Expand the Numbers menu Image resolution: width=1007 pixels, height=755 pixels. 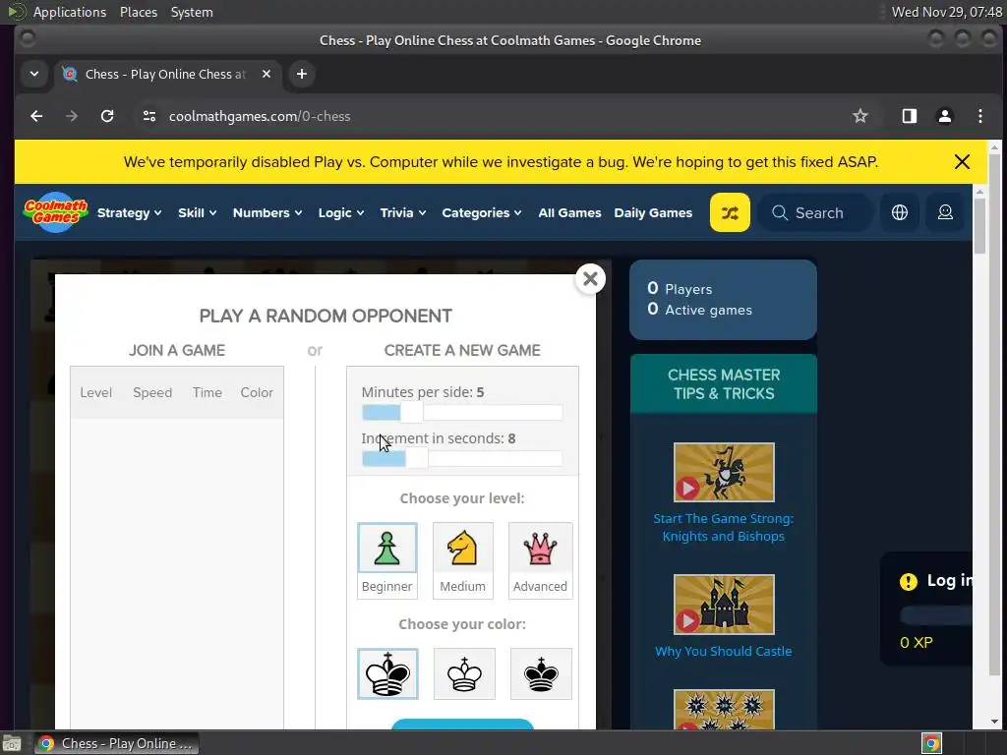point(267,213)
